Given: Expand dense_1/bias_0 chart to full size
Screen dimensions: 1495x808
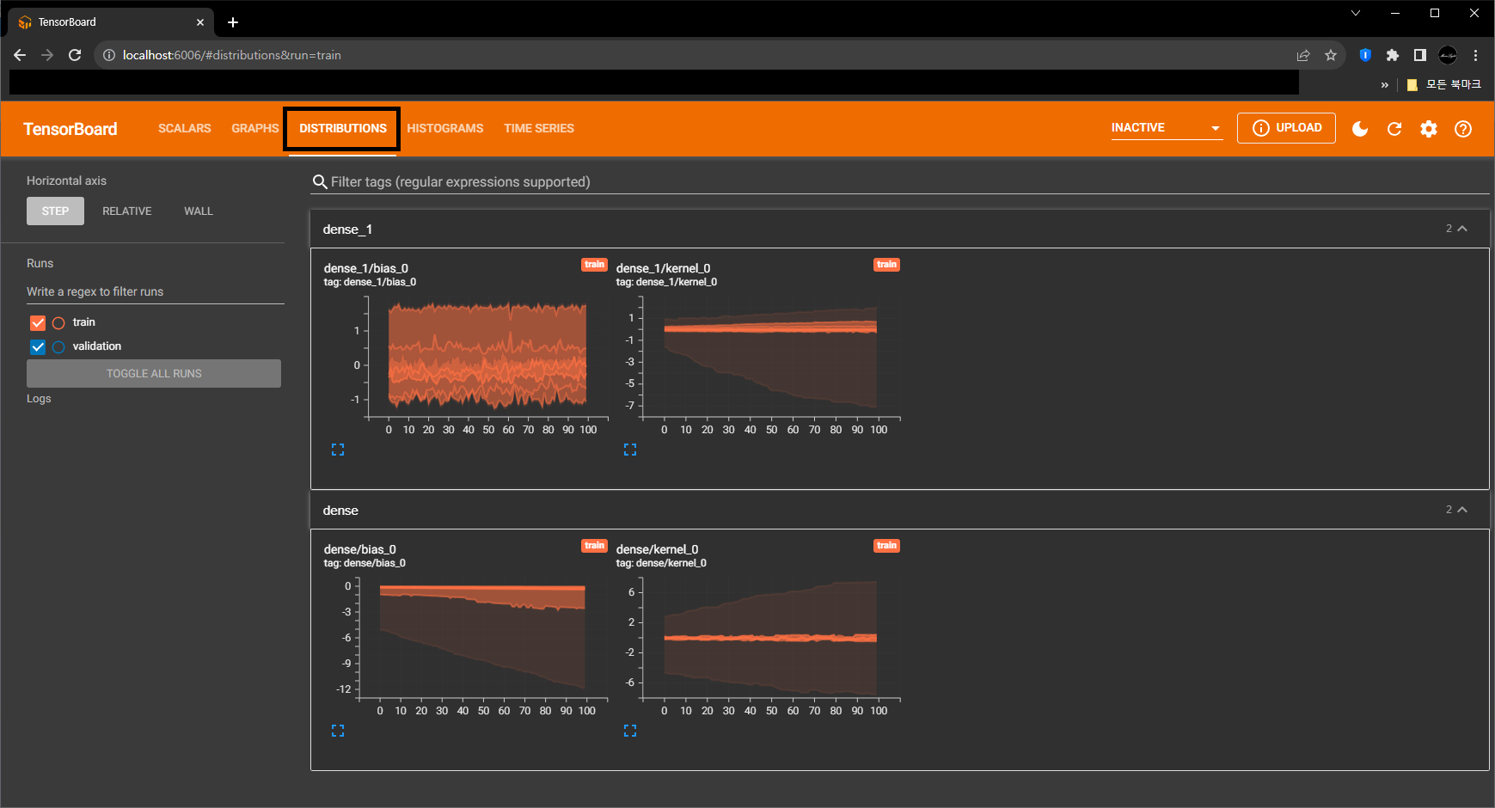Looking at the screenshot, I should (x=338, y=450).
